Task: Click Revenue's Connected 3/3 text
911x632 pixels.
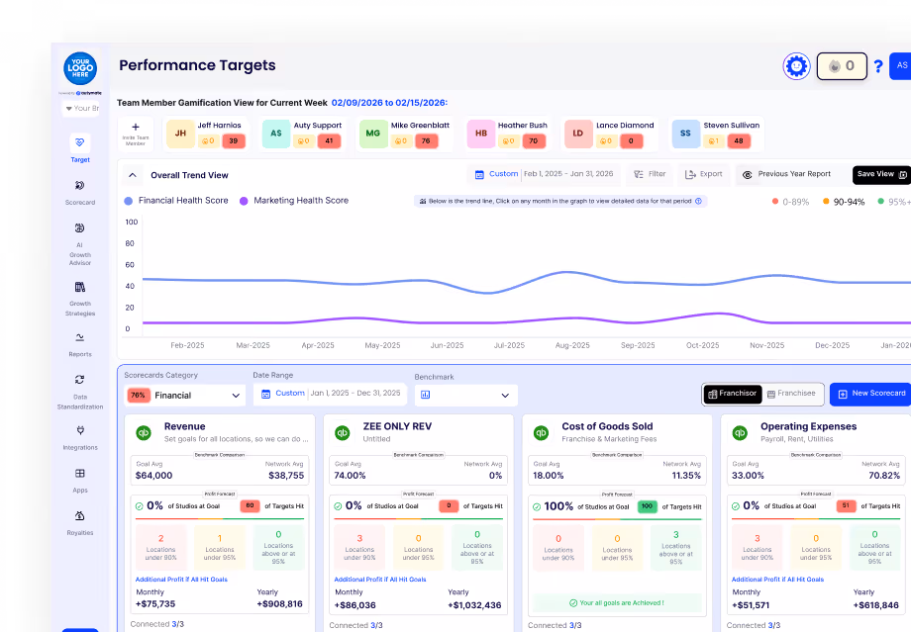Action: click(x=156, y=624)
